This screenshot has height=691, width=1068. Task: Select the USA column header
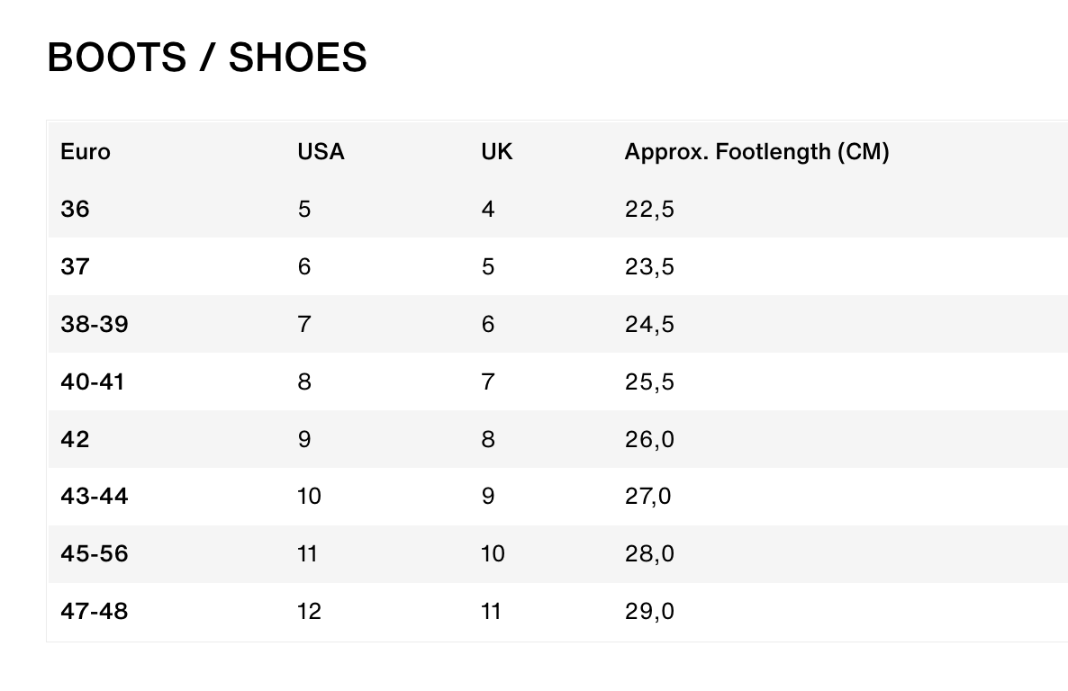point(321,152)
